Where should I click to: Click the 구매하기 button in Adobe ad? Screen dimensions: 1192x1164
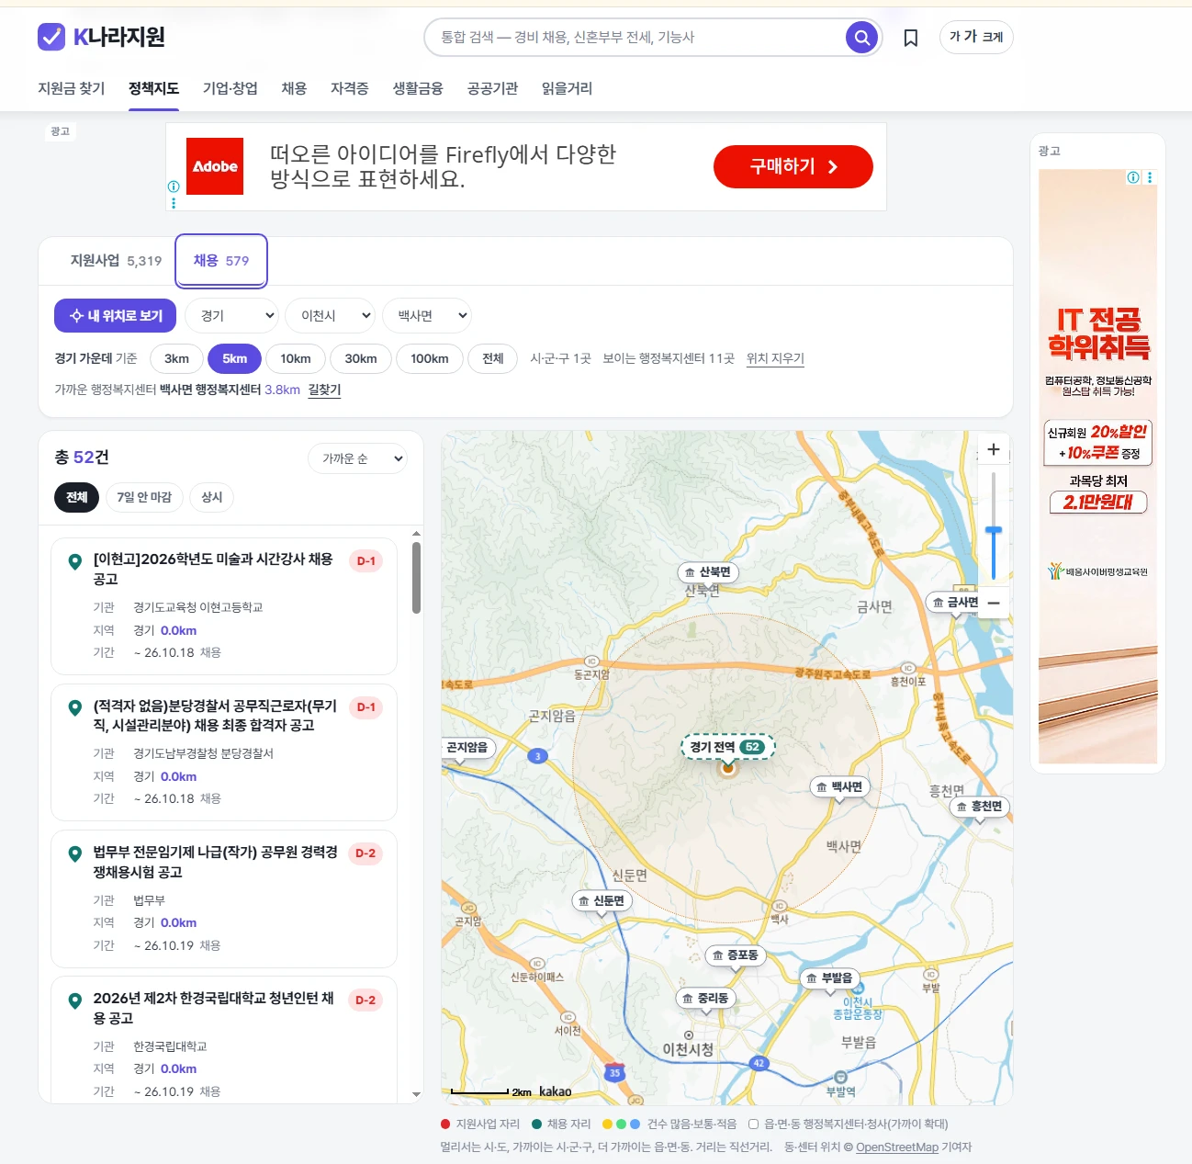pyautogui.click(x=793, y=166)
